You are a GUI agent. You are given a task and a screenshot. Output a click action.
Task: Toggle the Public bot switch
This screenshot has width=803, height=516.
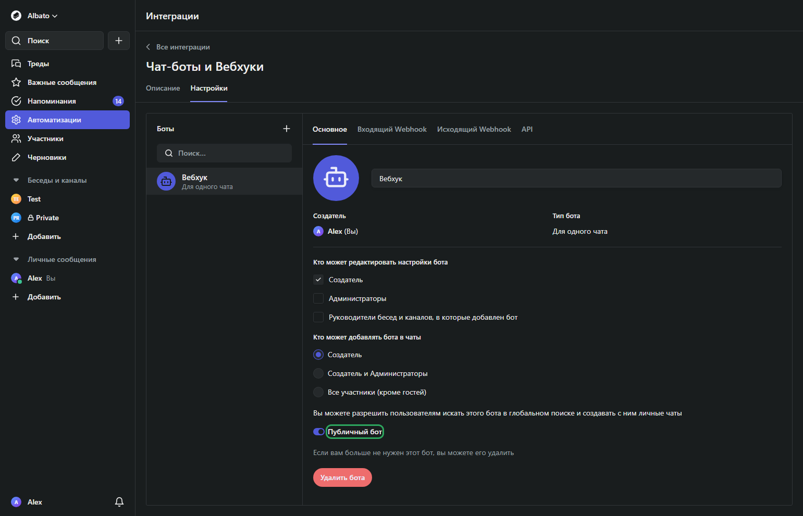click(319, 432)
